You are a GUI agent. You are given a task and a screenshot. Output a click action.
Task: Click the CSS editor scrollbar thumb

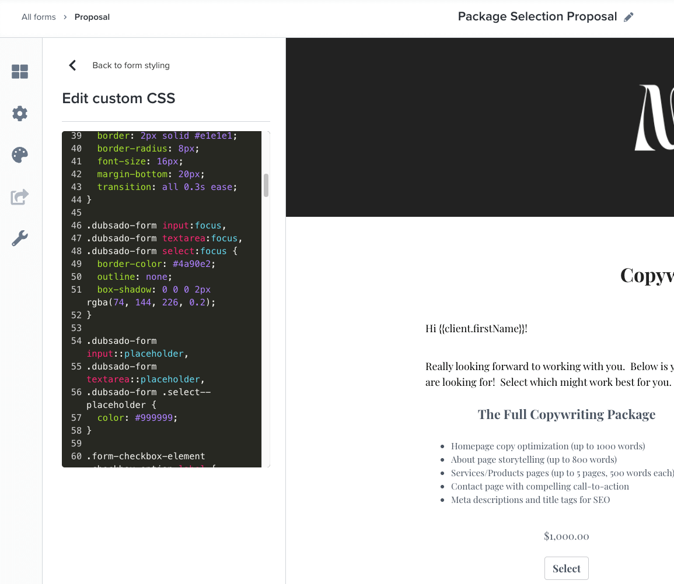tap(266, 185)
